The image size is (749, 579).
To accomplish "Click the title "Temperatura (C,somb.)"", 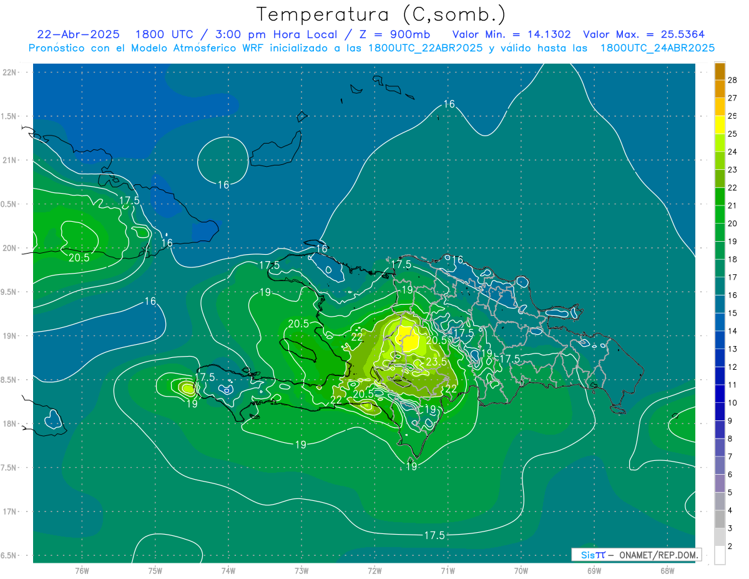I will click(381, 15).
